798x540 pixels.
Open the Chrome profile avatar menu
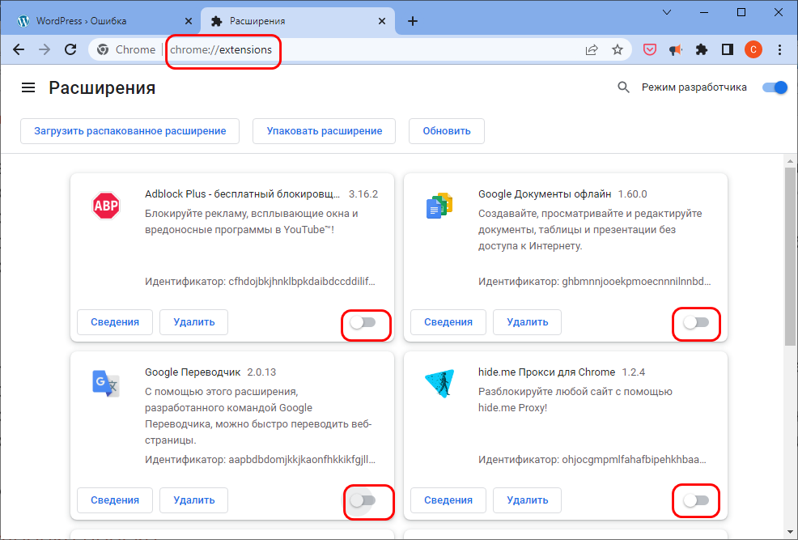point(753,49)
